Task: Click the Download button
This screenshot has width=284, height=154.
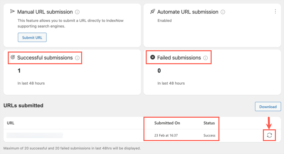Action: pyautogui.click(x=268, y=107)
